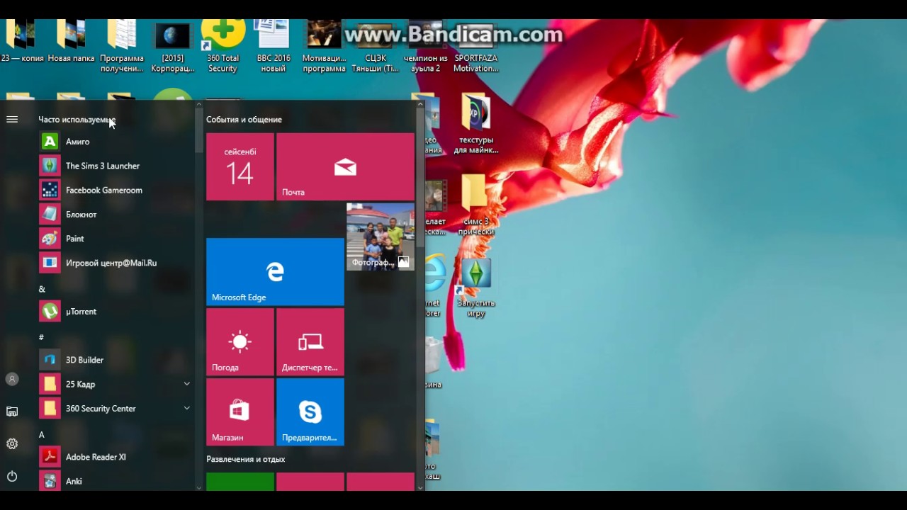Image resolution: width=907 pixels, height=510 pixels.
Task: Expand the 360 Security Center chevron
Action: click(x=187, y=408)
